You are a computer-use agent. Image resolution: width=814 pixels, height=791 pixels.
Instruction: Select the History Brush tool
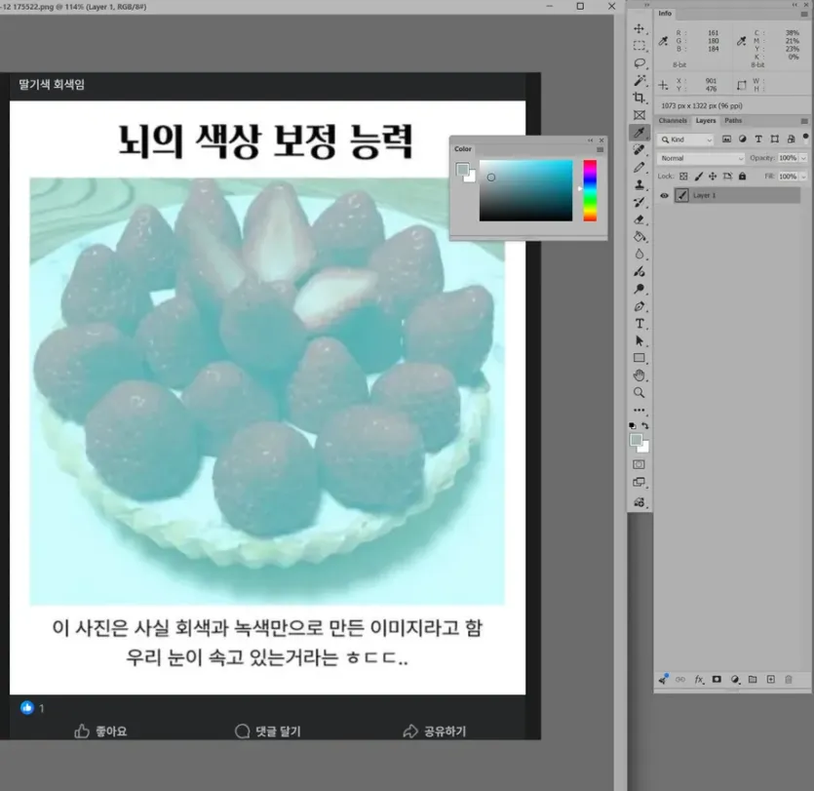(x=640, y=202)
